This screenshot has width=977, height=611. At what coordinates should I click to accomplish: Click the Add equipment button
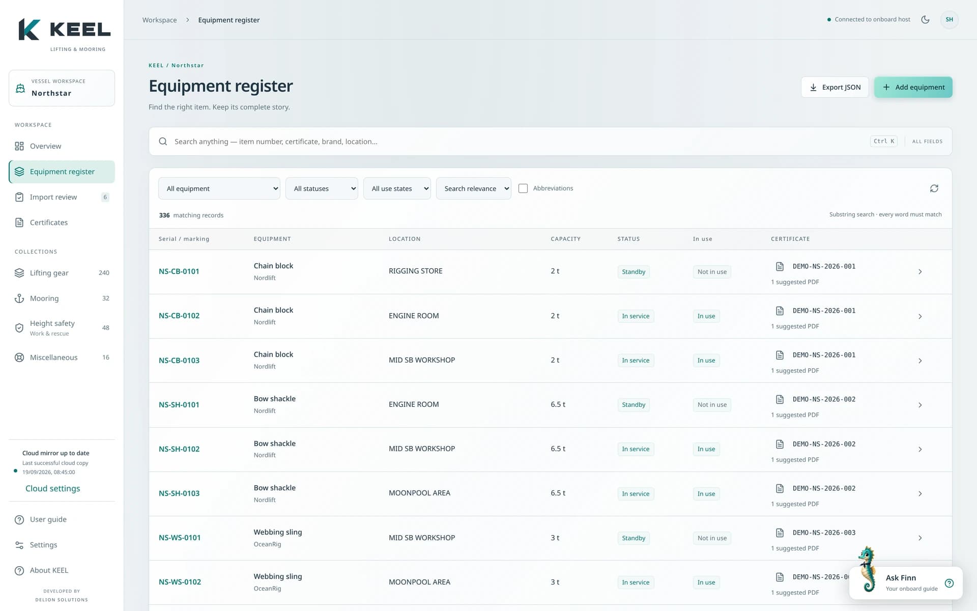point(913,87)
